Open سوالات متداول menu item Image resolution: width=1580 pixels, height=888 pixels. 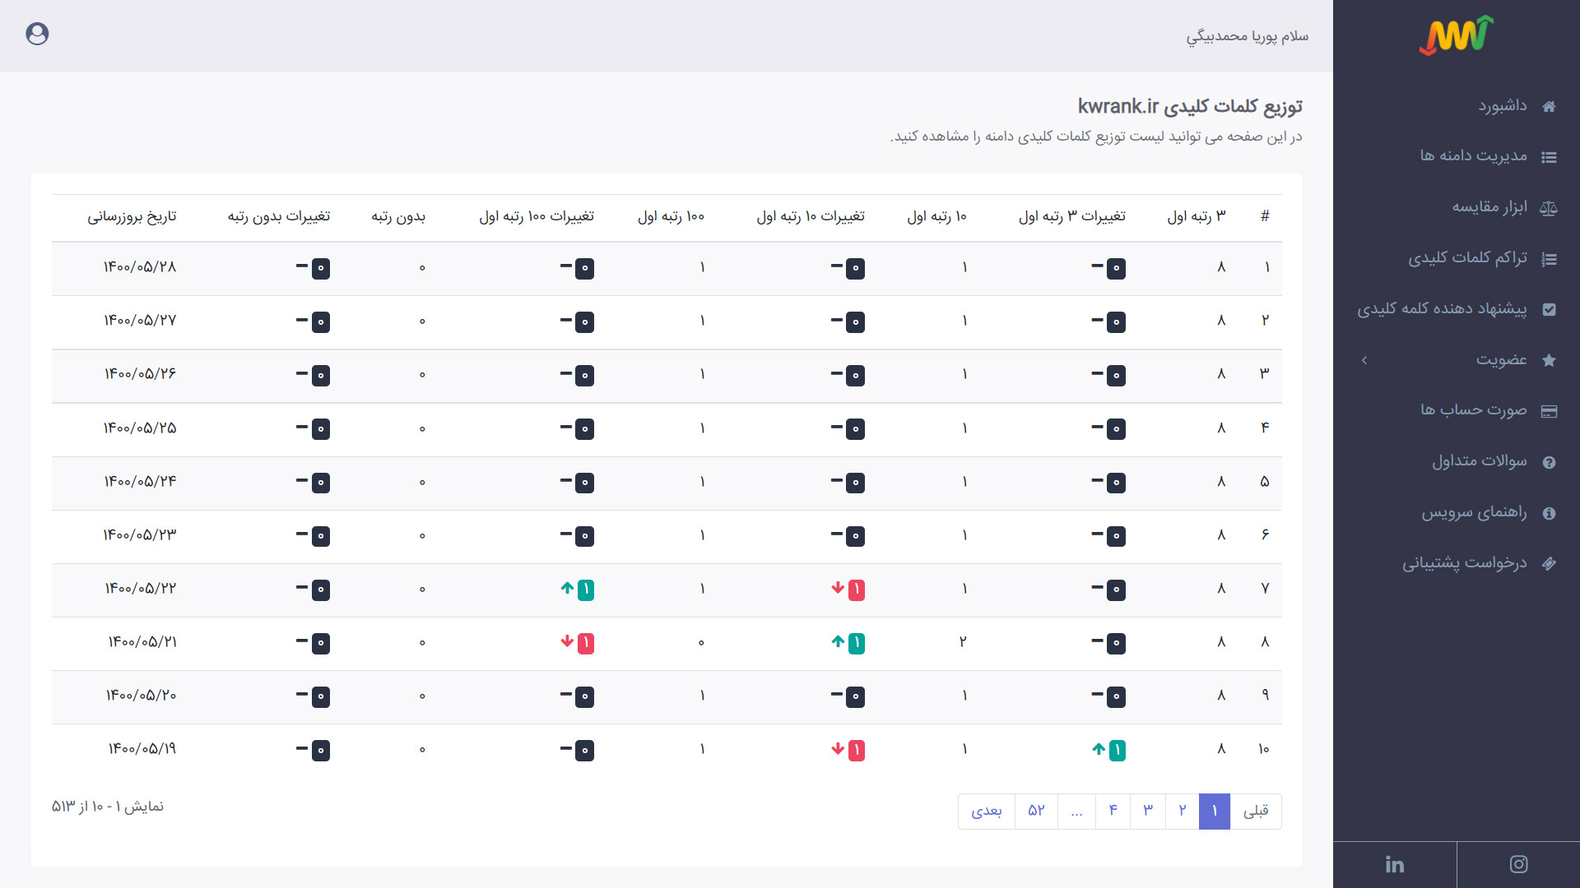pos(1457,461)
